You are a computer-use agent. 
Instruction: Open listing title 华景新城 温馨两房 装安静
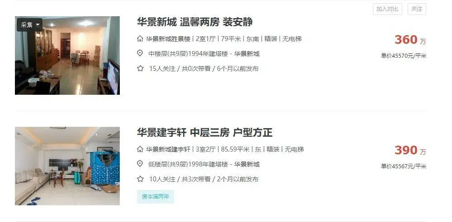[x=194, y=22]
